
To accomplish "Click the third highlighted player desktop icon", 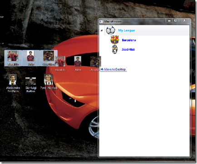I will (49, 58).
